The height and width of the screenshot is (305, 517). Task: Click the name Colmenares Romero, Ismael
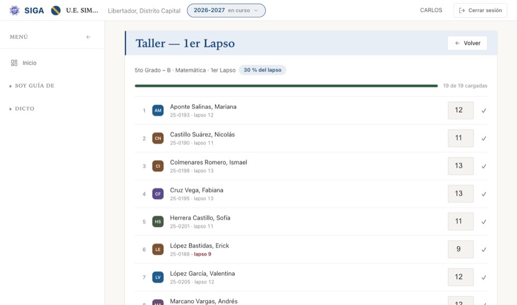point(208,162)
